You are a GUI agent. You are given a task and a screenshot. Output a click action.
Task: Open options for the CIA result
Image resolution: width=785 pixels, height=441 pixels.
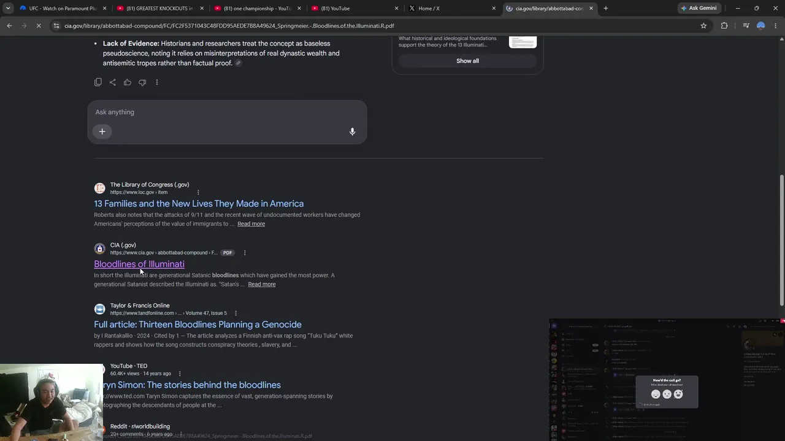[245, 253]
